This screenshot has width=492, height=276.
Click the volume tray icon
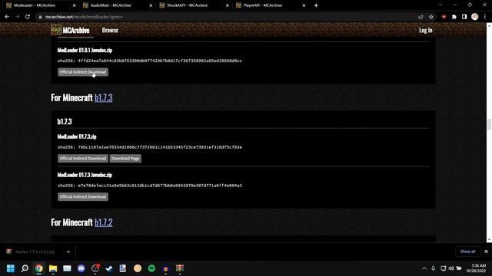[451, 268]
